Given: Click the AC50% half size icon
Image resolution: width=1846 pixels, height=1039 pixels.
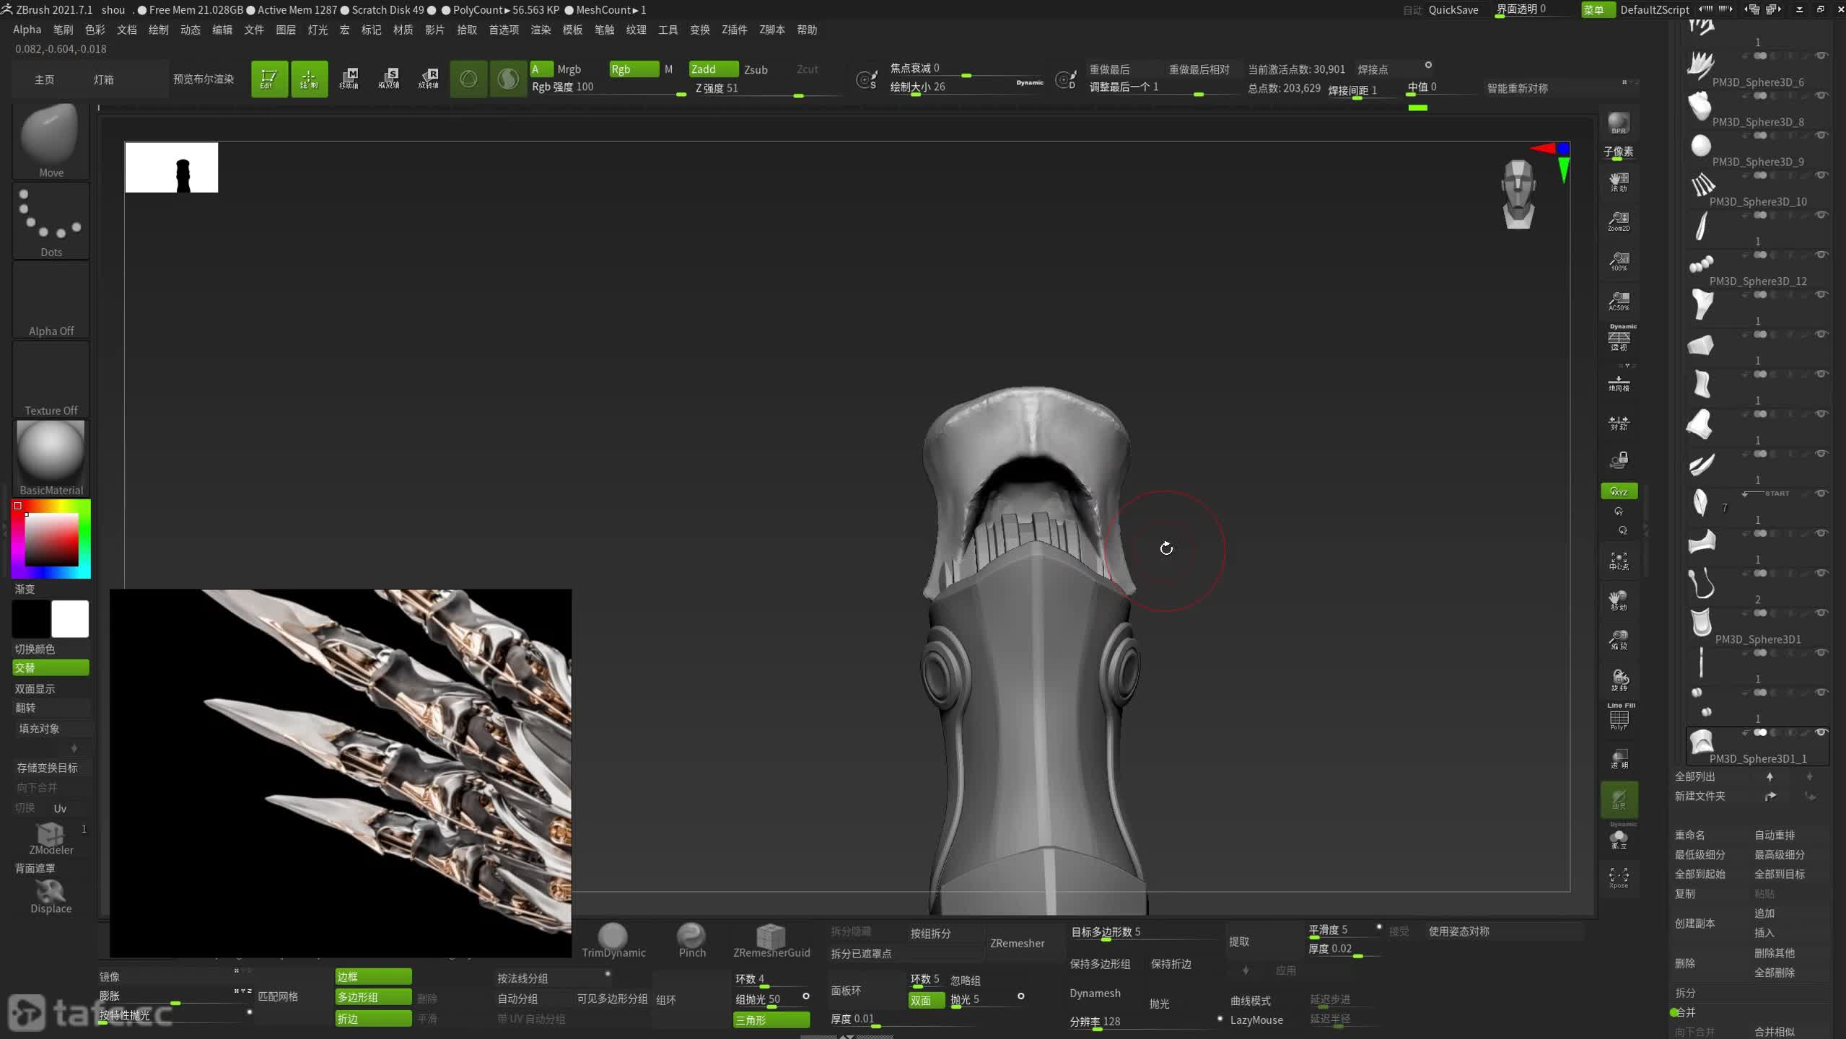Looking at the screenshot, I should click(1619, 301).
